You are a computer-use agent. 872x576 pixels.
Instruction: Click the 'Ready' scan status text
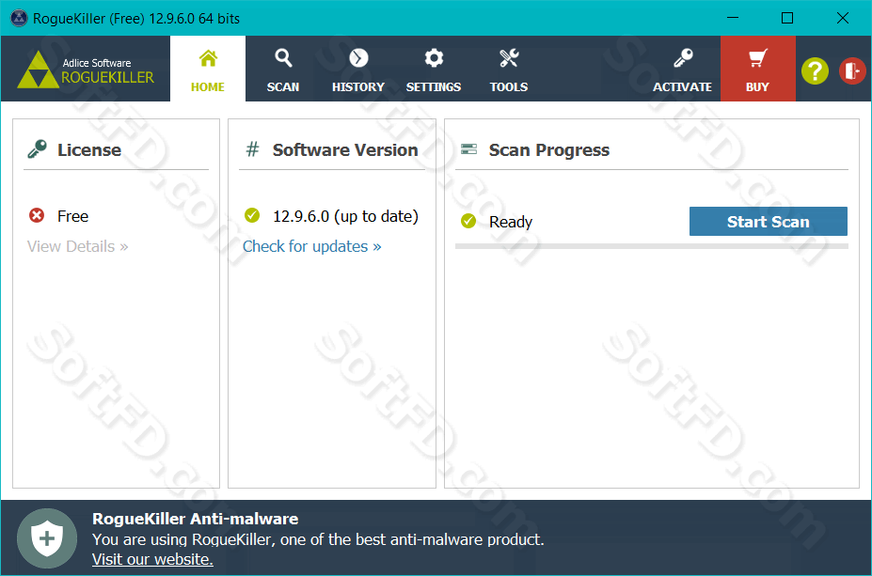tap(511, 222)
